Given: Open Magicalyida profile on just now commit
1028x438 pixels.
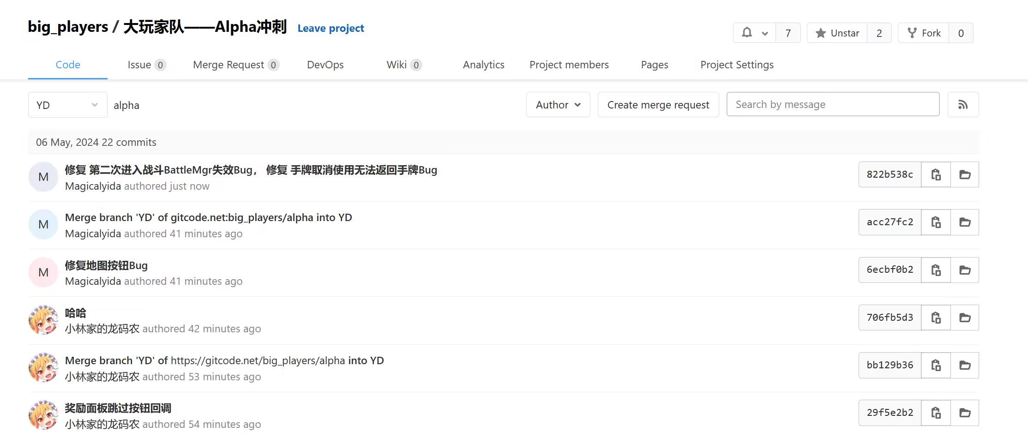Looking at the screenshot, I should coord(93,186).
